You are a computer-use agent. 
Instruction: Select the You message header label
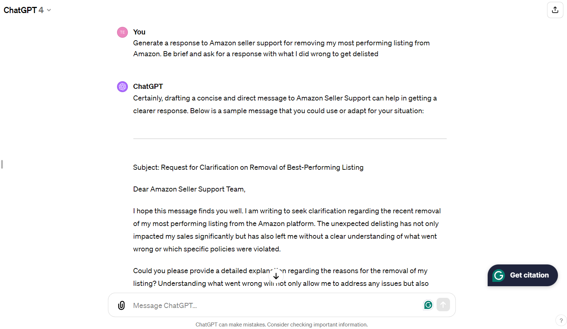coord(139,32)
